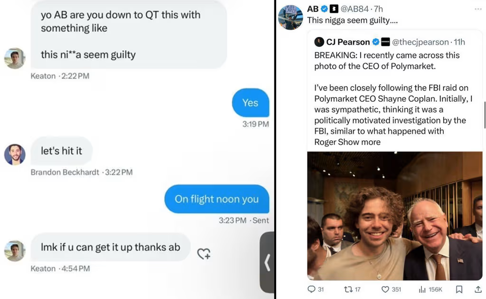Expand the side panel chevron handle
Viewport: 486px width, 299px height.
click(267, 262)
